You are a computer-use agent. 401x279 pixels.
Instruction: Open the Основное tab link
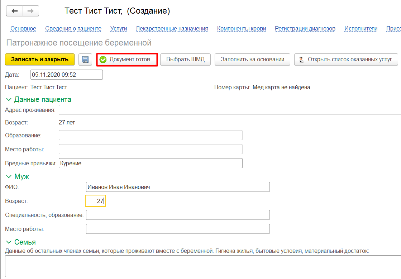pos(23,29)
